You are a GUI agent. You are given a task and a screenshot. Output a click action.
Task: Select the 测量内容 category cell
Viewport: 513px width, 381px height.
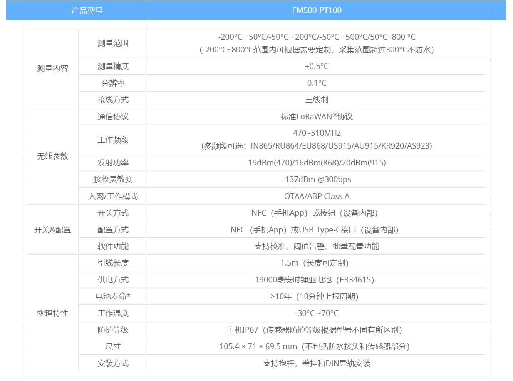point(52,68)
